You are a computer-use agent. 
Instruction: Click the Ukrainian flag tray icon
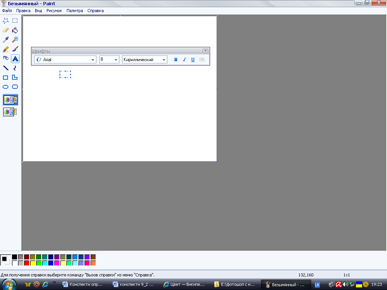[359, 285]
